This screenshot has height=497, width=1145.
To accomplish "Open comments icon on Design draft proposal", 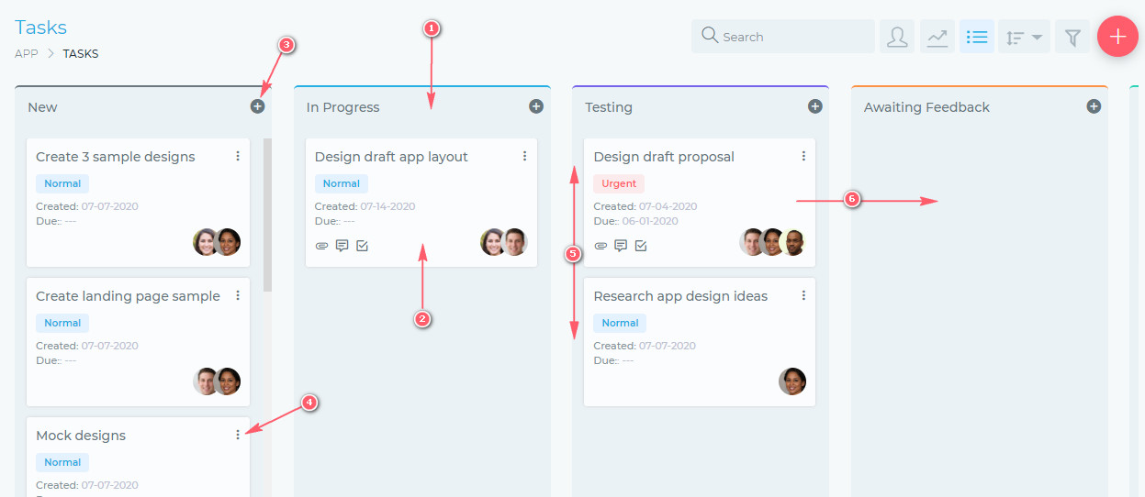I will (x=621, y=246).
